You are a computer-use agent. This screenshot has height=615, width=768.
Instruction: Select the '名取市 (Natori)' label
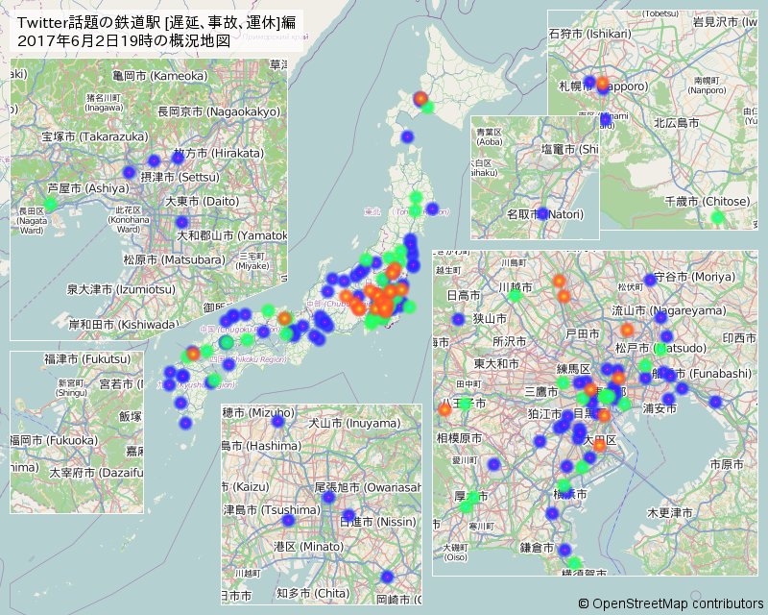(545, 214)
